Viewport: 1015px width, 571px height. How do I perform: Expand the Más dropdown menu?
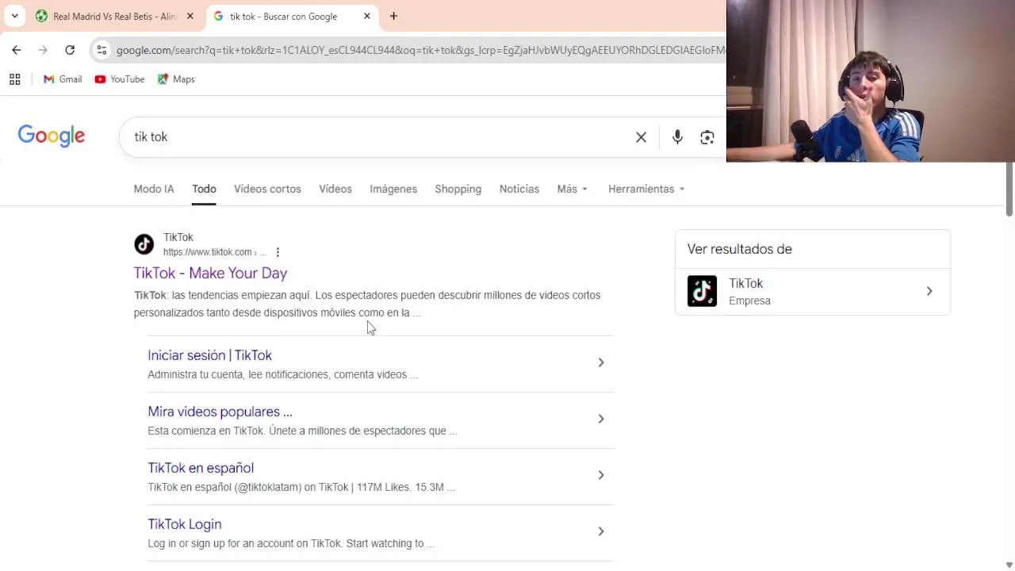tap(573, 189)
